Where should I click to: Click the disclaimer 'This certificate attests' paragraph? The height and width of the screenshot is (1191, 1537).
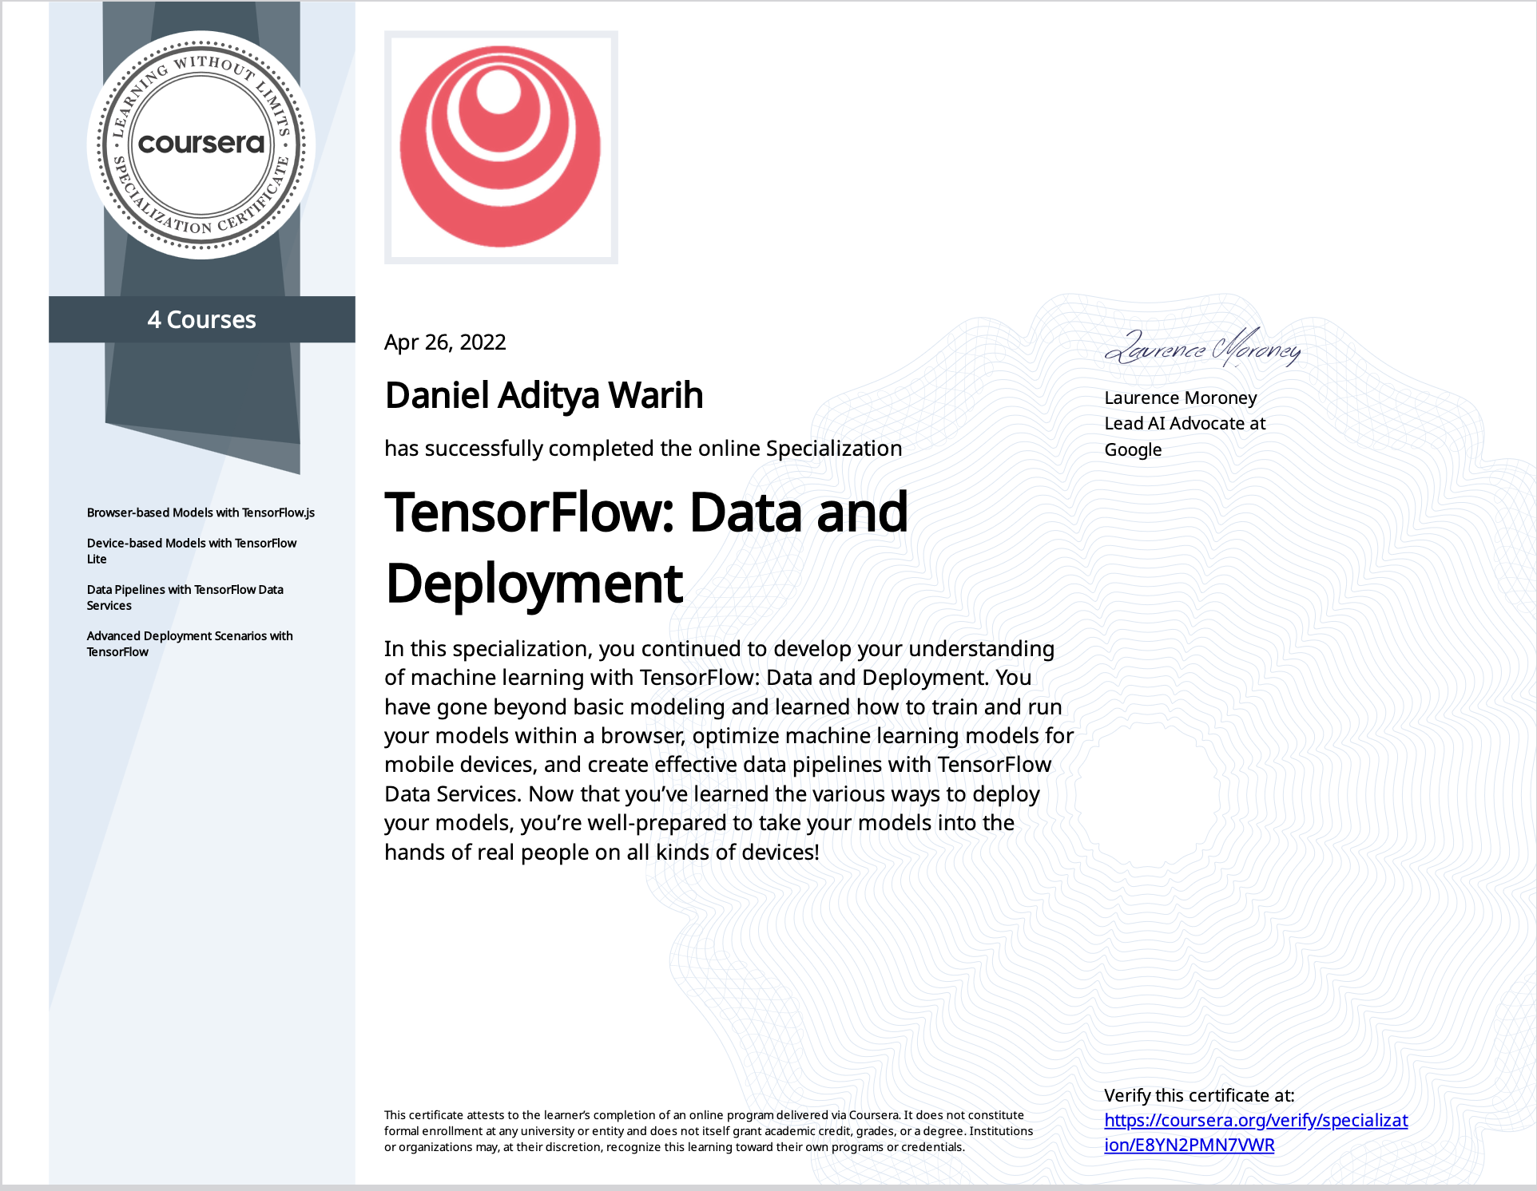coord(709,1131)
